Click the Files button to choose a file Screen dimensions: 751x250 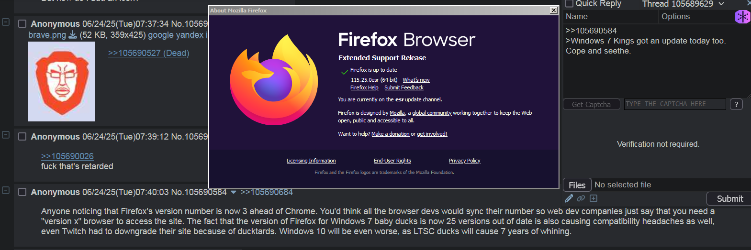point(577,185)
